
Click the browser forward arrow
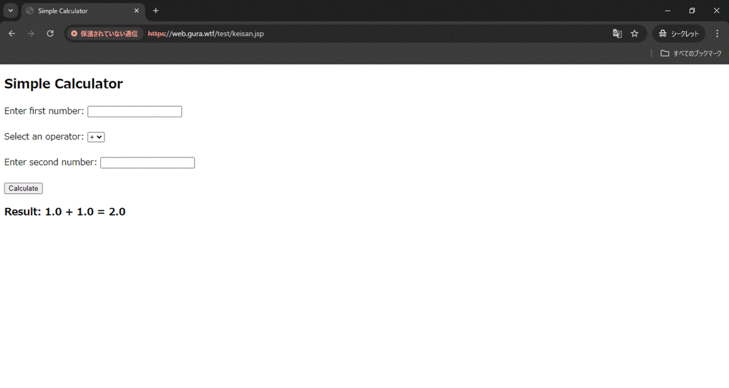point(31,33)
